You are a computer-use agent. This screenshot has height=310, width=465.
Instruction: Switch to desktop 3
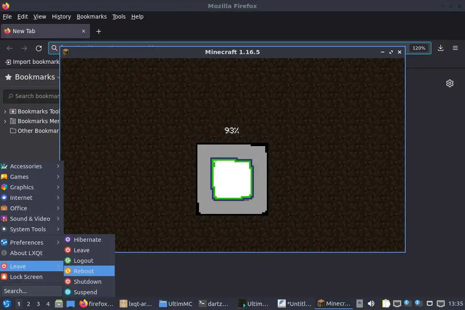click(38, 304)
